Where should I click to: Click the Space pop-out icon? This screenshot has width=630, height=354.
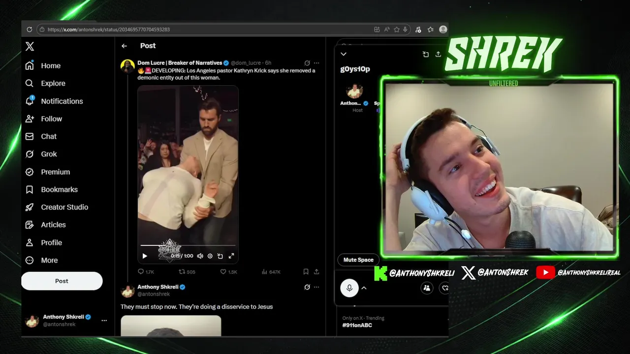click(426, 54)
